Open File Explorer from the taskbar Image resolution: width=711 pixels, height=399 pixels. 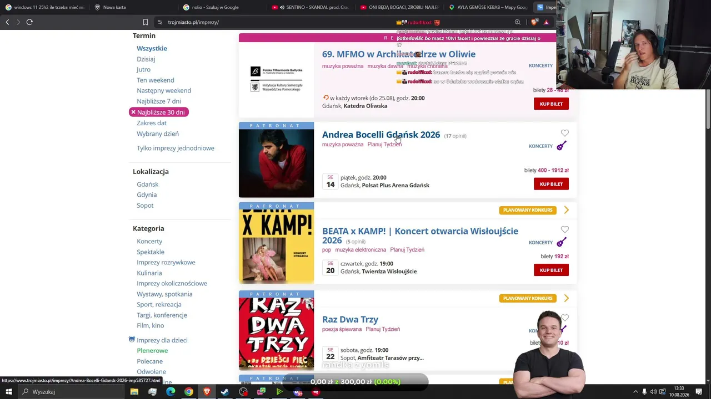coord(134,392)
